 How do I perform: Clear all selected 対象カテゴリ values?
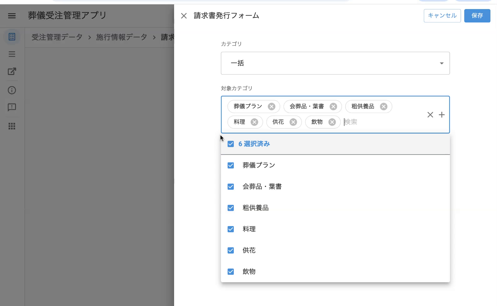click(x=430, y=115)
